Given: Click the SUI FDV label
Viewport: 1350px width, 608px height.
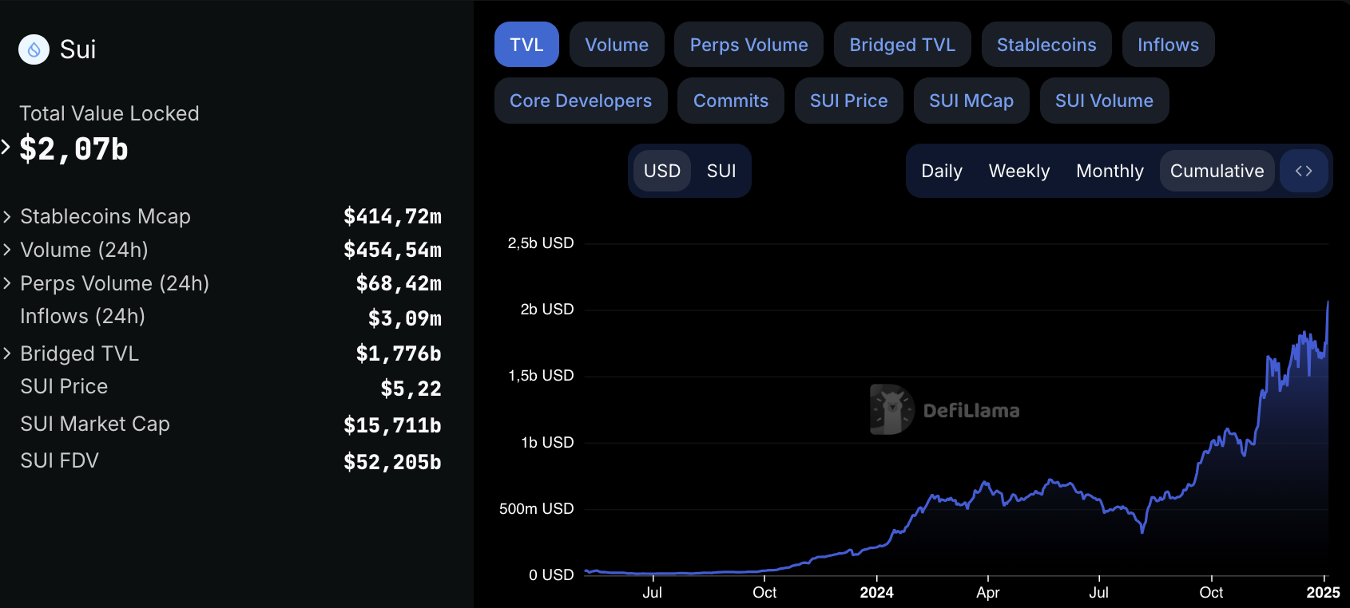Looking at the screenshot, I should click(59, 460).
